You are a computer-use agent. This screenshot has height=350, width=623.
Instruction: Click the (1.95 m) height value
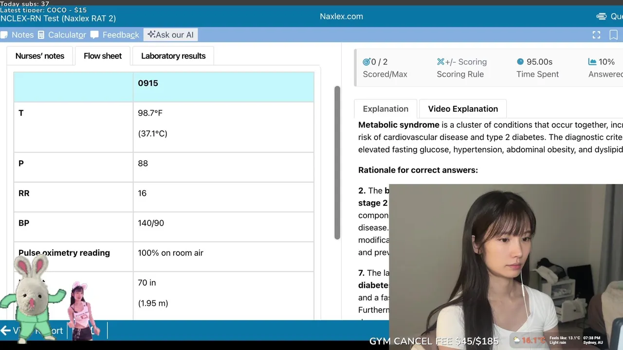tap(153, 303)
